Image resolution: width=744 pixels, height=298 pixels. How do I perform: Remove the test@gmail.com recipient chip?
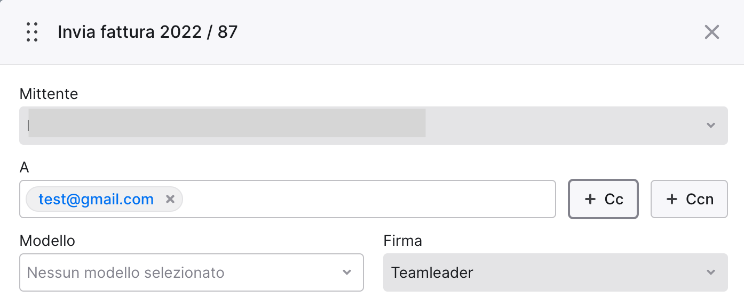point(170,200)
